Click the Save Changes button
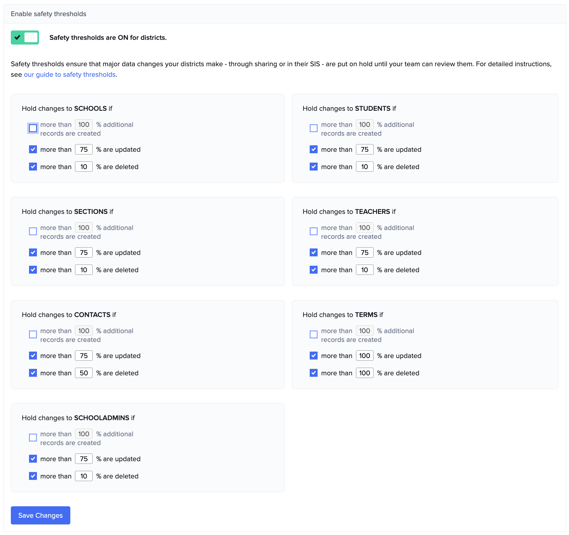 tap(40, 515)
